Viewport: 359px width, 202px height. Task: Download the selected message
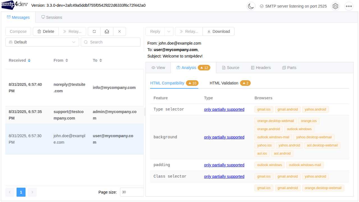pos(218,31)
